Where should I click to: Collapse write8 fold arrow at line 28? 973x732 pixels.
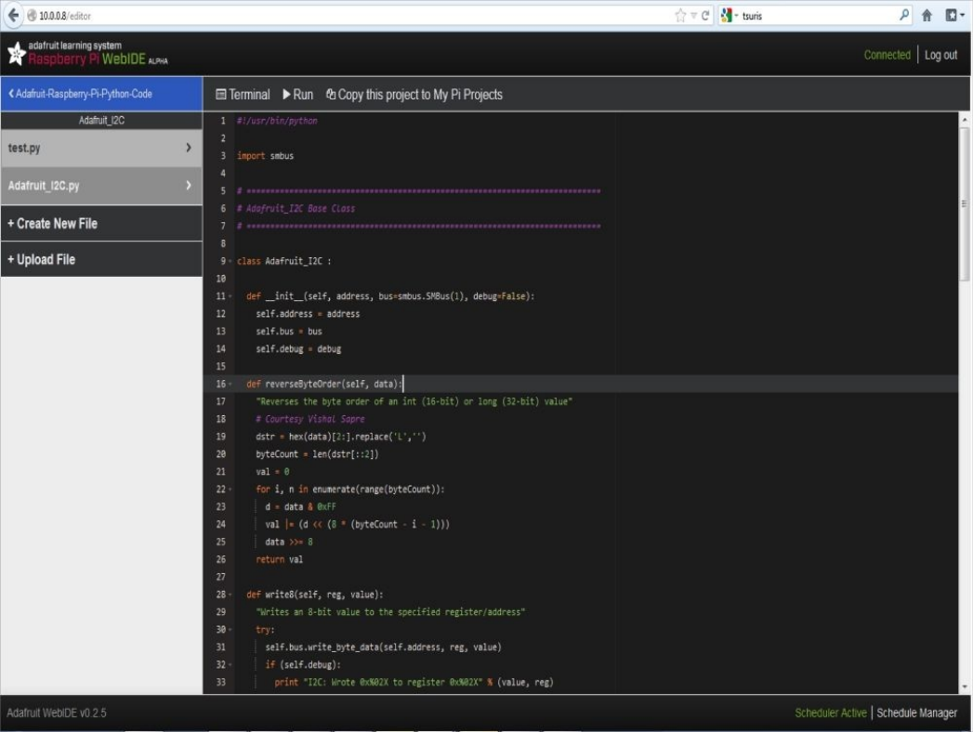tap(230, 595)
